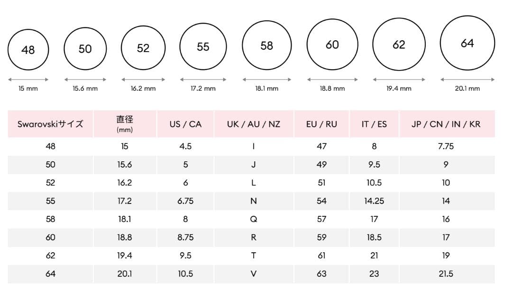Select the size 55 ring circle
The image size is (512, 292).
[203, 46]
